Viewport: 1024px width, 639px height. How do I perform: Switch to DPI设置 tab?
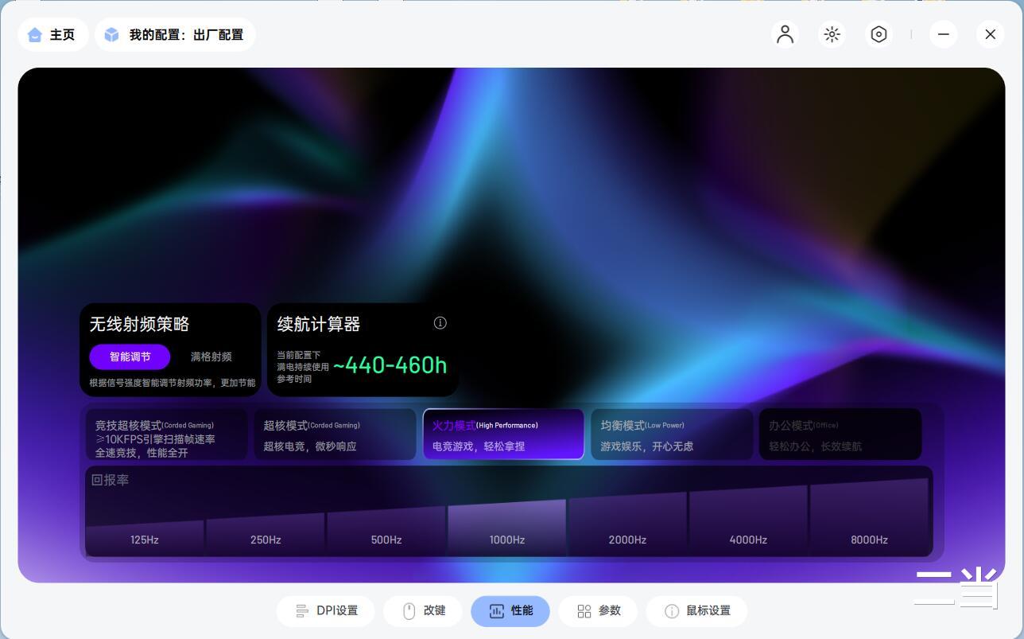[326, 610]
